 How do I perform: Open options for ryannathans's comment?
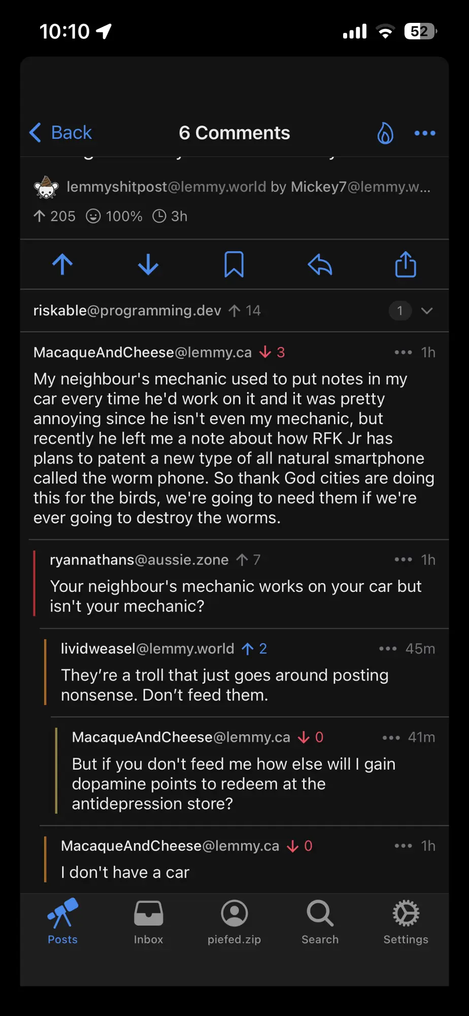click(403, 560)
